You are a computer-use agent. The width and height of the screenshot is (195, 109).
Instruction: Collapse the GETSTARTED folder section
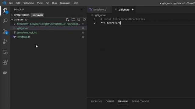[12, 20]
